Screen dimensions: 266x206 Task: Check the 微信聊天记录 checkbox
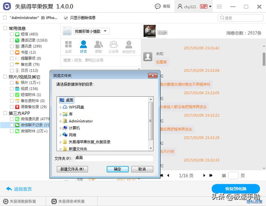(12, 125)
